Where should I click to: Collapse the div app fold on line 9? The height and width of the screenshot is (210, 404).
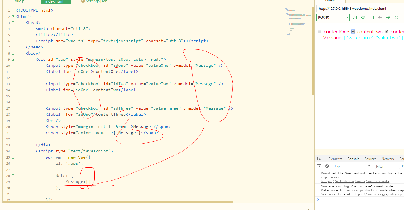13,59
